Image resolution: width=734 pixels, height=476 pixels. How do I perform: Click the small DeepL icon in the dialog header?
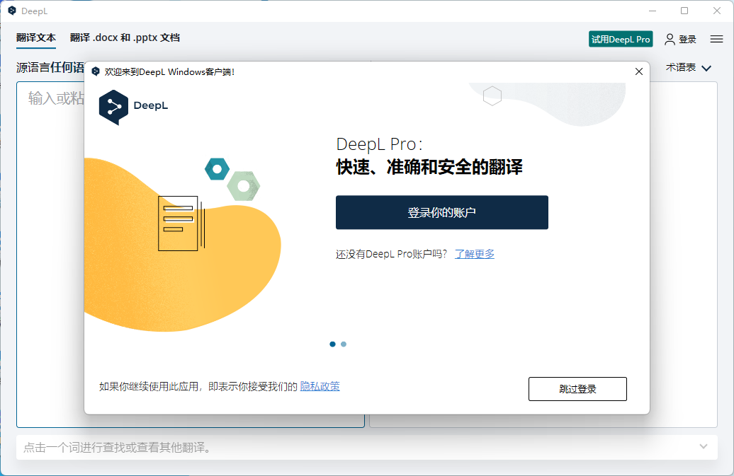tap(94, 71)
